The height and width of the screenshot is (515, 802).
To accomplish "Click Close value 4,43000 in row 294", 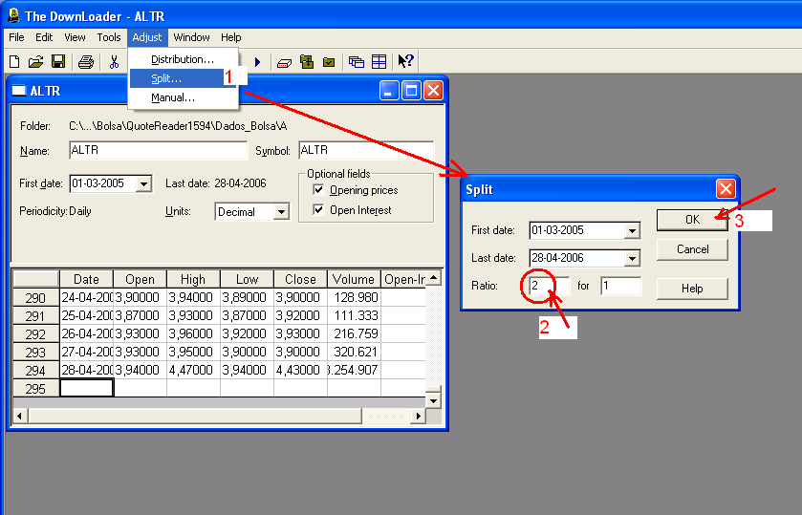I will point(301,370).
